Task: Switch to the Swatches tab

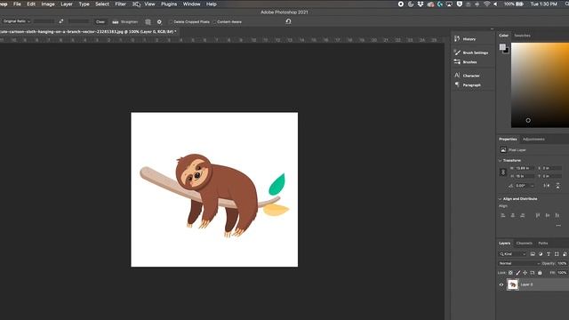Action: coord(522,36)
